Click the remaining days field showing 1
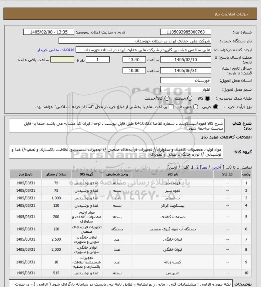 98,60
